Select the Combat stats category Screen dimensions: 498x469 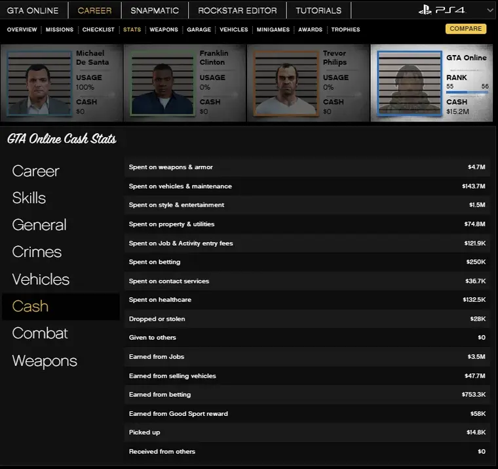point(40,333)
